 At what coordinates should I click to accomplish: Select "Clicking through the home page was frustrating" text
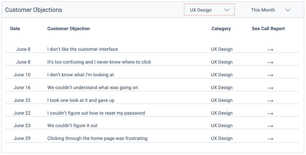[97, 138]
